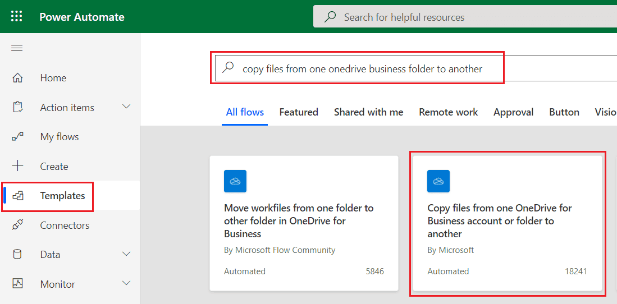Click Automated label on Copy files card

click(x=448, y=271)
